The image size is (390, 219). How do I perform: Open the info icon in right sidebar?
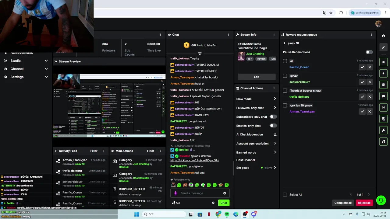pos(383,36)
